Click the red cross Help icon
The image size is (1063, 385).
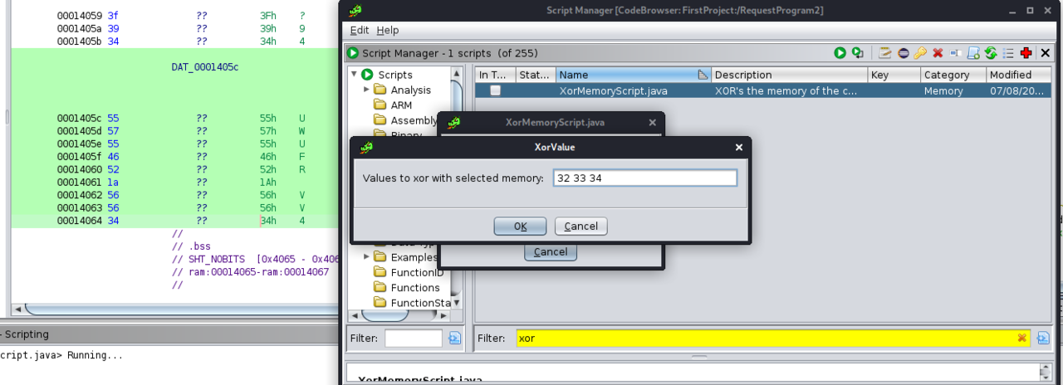coord(1026,53)
